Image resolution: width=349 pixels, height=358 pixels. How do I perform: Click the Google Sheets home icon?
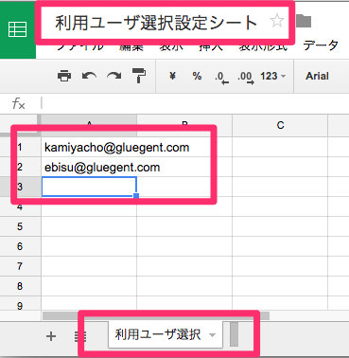(x=17, y=29)
